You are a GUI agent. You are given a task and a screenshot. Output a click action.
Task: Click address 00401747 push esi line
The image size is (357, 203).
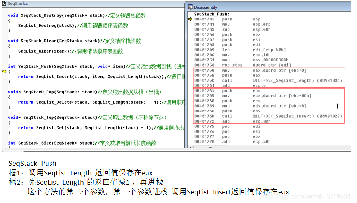click(x=228, y=39)
